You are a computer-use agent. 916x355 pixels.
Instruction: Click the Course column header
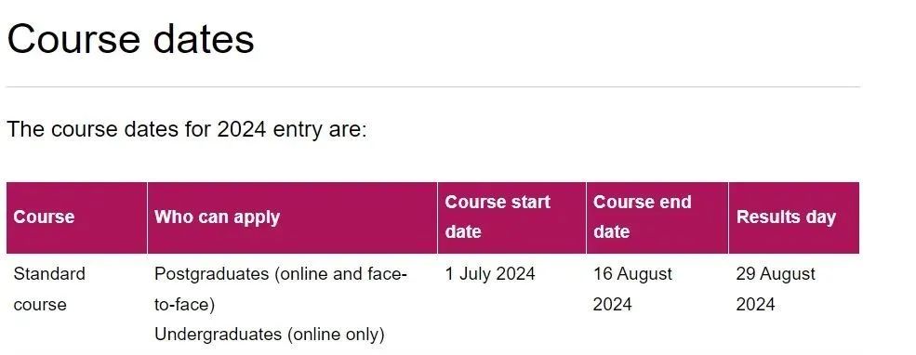[44, 217]
